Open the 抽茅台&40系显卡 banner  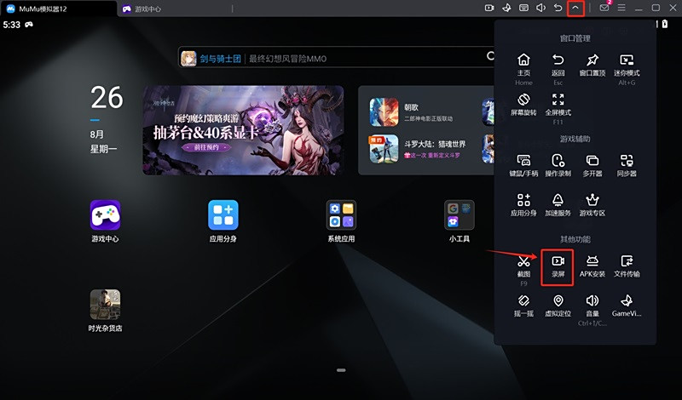[x=243, y=130]
